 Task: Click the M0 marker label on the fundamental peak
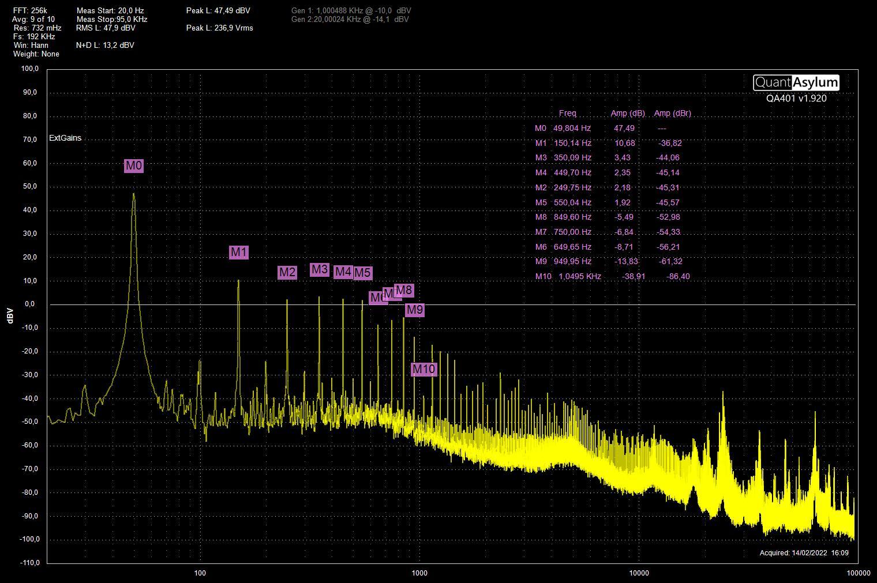tap(133, 166)
